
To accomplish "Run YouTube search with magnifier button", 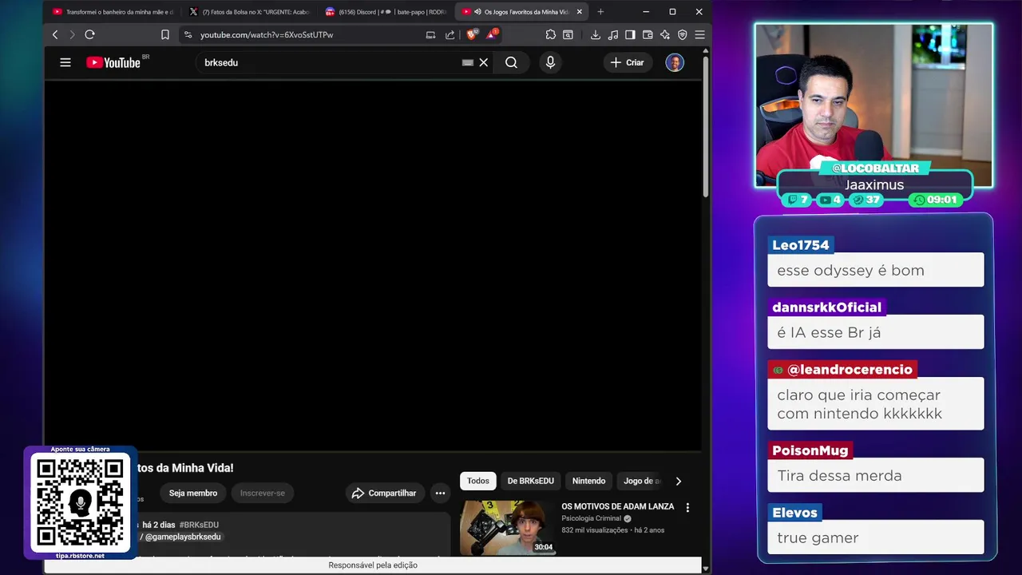I will click(x=512, y=62).
